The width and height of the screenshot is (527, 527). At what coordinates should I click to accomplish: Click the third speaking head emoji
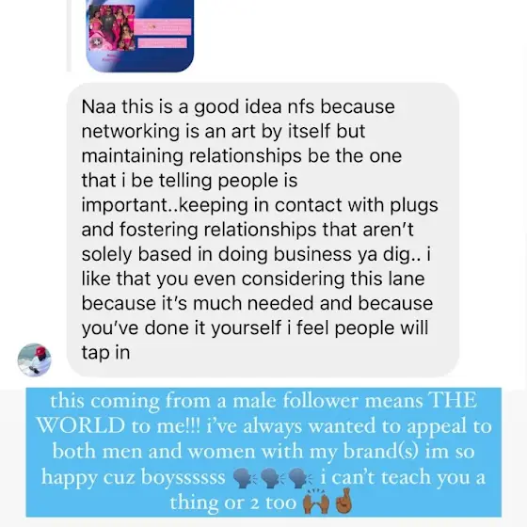[300, 478]
